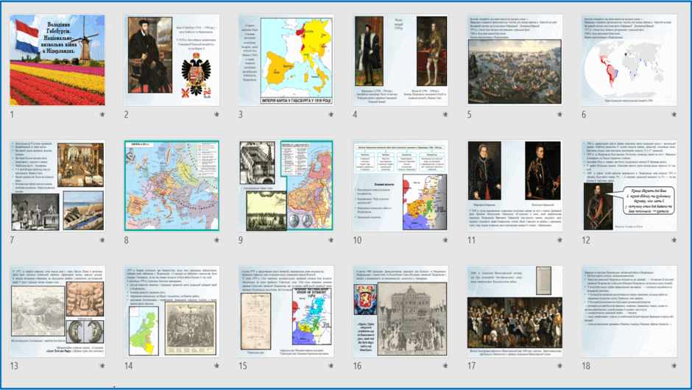
Task: Select slide 18 text-only summary slide
Action: point(629,311)
